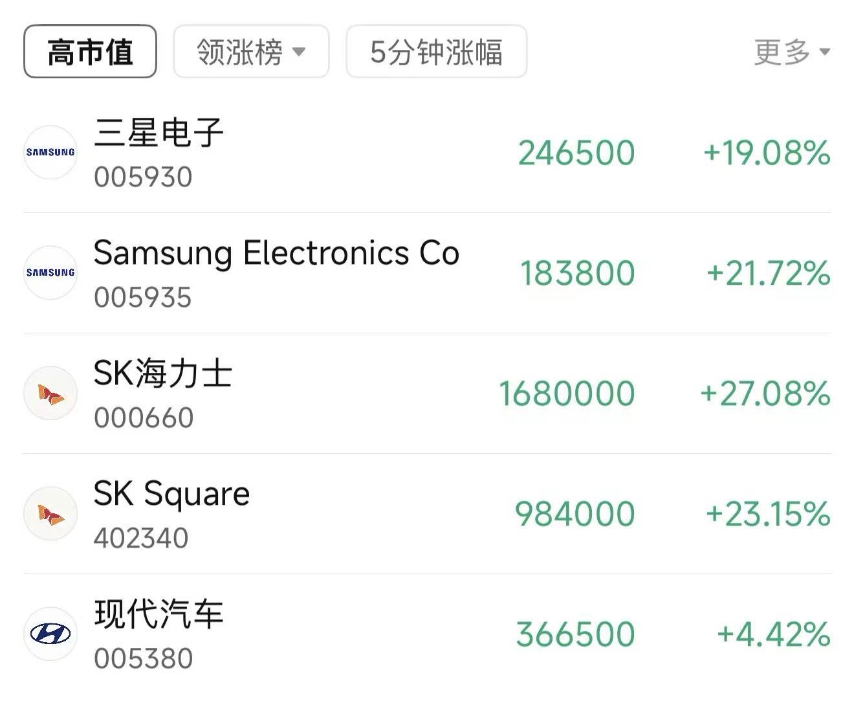Click the 984000 price for SK Square

pyautogui.click(x=575, y=514)
